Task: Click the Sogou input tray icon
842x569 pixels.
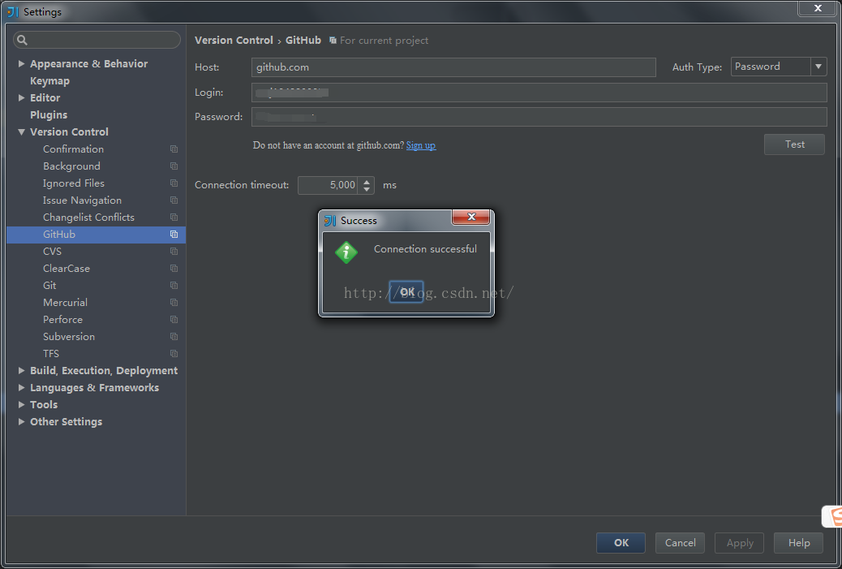Action: [x=833, y=517]
